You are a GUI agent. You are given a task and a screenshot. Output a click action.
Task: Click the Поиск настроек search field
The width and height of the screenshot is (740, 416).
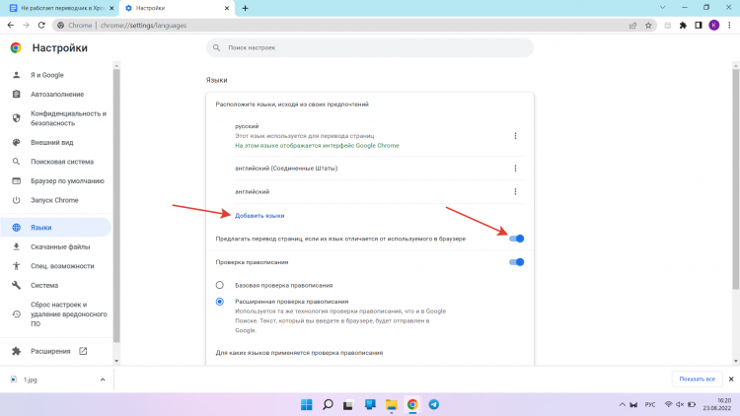(370, 47)
